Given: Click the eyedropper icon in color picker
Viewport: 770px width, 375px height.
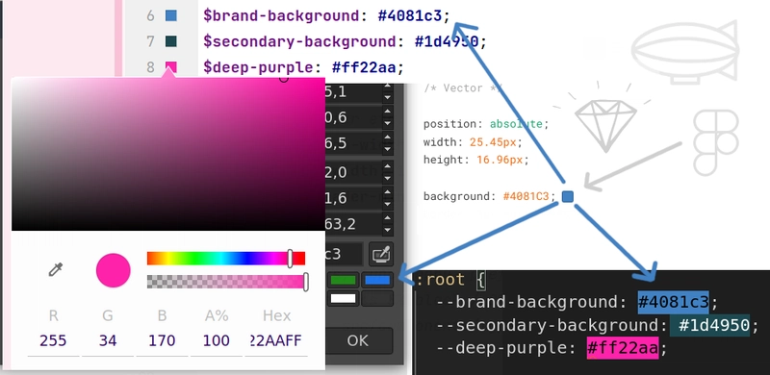Looking at the screenshot, I should point(56,269).
